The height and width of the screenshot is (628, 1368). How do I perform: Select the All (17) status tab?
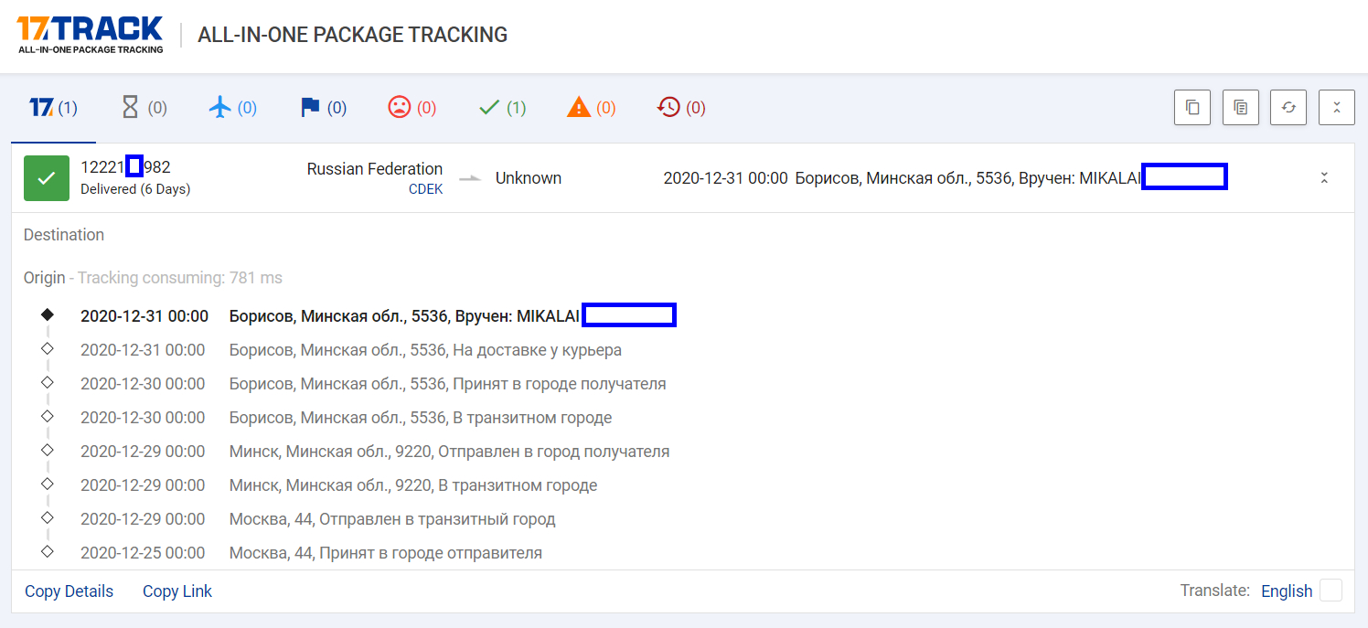click(53, 108)
